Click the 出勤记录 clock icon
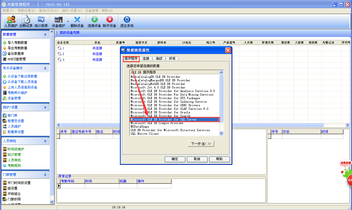Viewport: 352px width, 210px height. coord(26,21)
